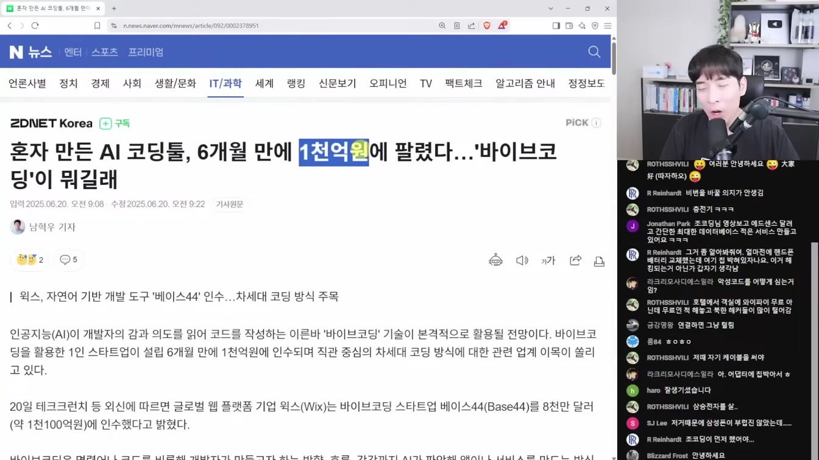Screen dimensions: 819x460
Task: Subscribe with the 구독 plus button
Action: click(115, 124)
